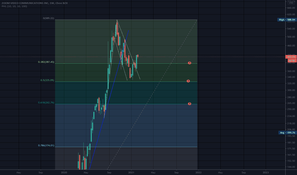Viewport: 297px width, 175px height.
Task: Click the red question mark near 0.5 level
Action: (188, 81)
